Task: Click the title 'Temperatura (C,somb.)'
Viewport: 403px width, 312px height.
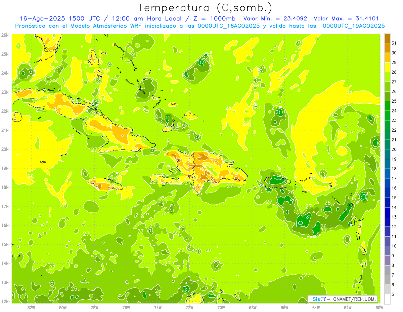Action: tap(205, 8)
